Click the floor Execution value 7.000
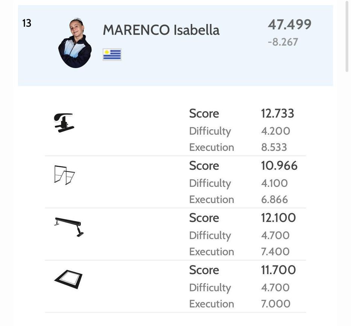Image resolution: width=351 pixels, height=326 pixels. (276, 304)
